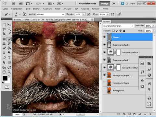
Task: Open the Filter menu
Action: [58, 9]
